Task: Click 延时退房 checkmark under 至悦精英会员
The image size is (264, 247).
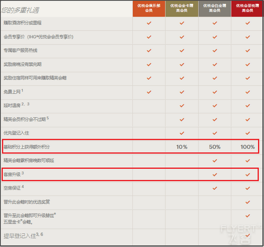Action: (x=248, y=106)
